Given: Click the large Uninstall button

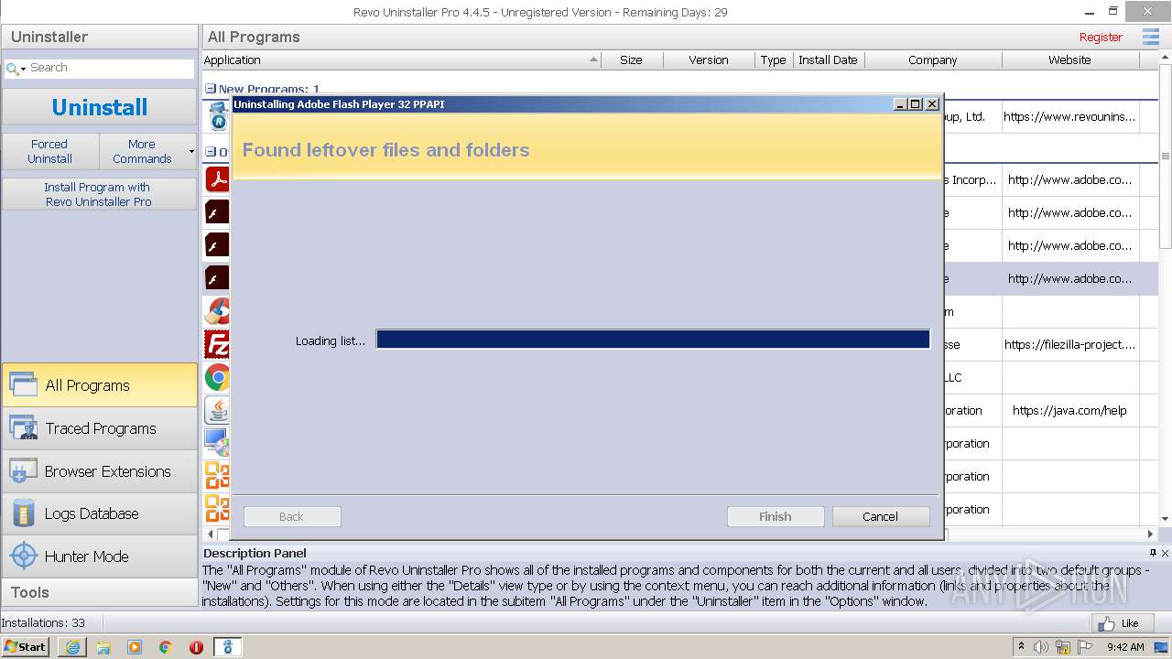Looking at the screenshot, I should pos(99,107).
